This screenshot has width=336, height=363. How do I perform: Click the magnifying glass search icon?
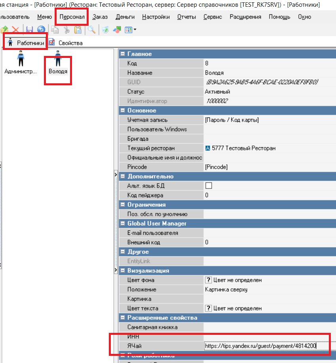(91, 30)
